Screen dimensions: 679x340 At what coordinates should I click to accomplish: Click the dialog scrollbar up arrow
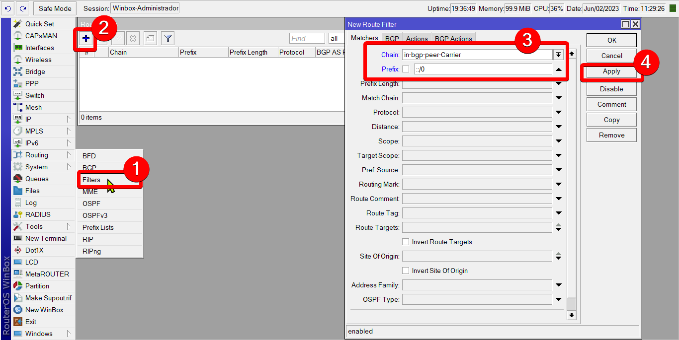(x=572, y=54)
